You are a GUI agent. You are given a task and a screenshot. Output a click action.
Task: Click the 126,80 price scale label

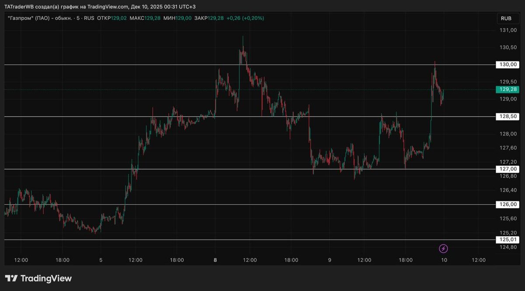509,176
